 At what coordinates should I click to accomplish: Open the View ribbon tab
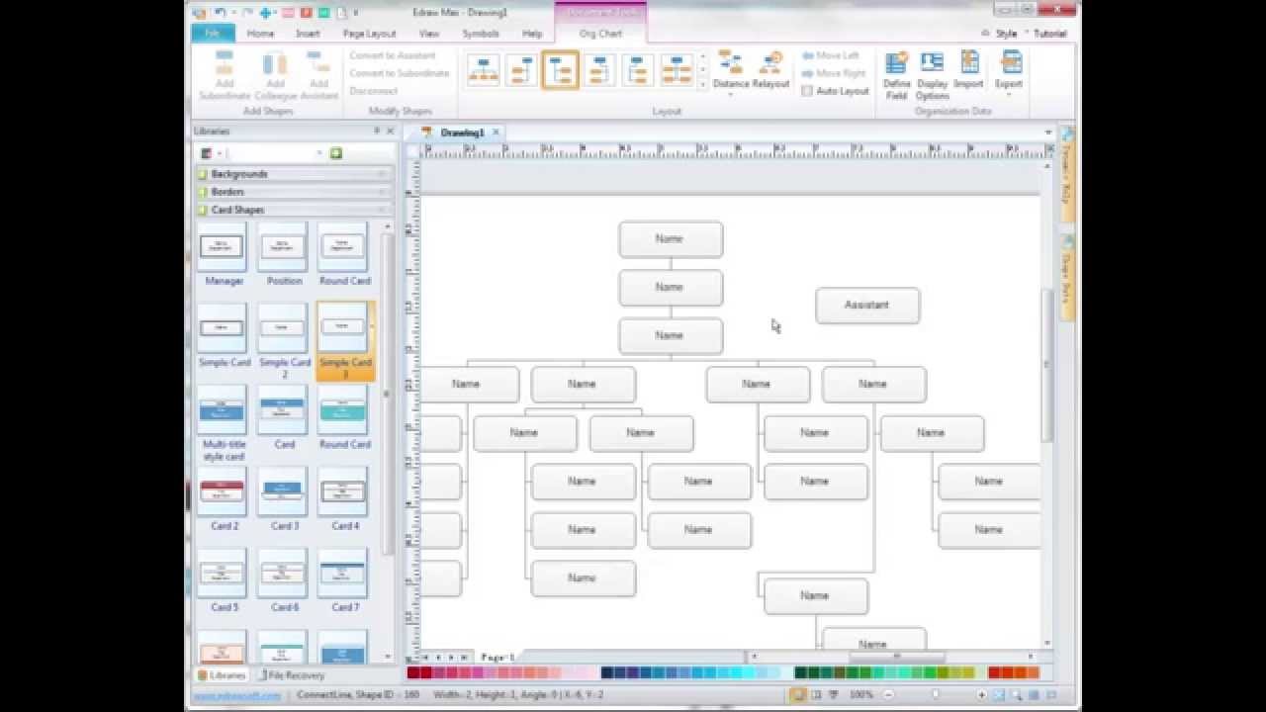[x=429, y=34]
